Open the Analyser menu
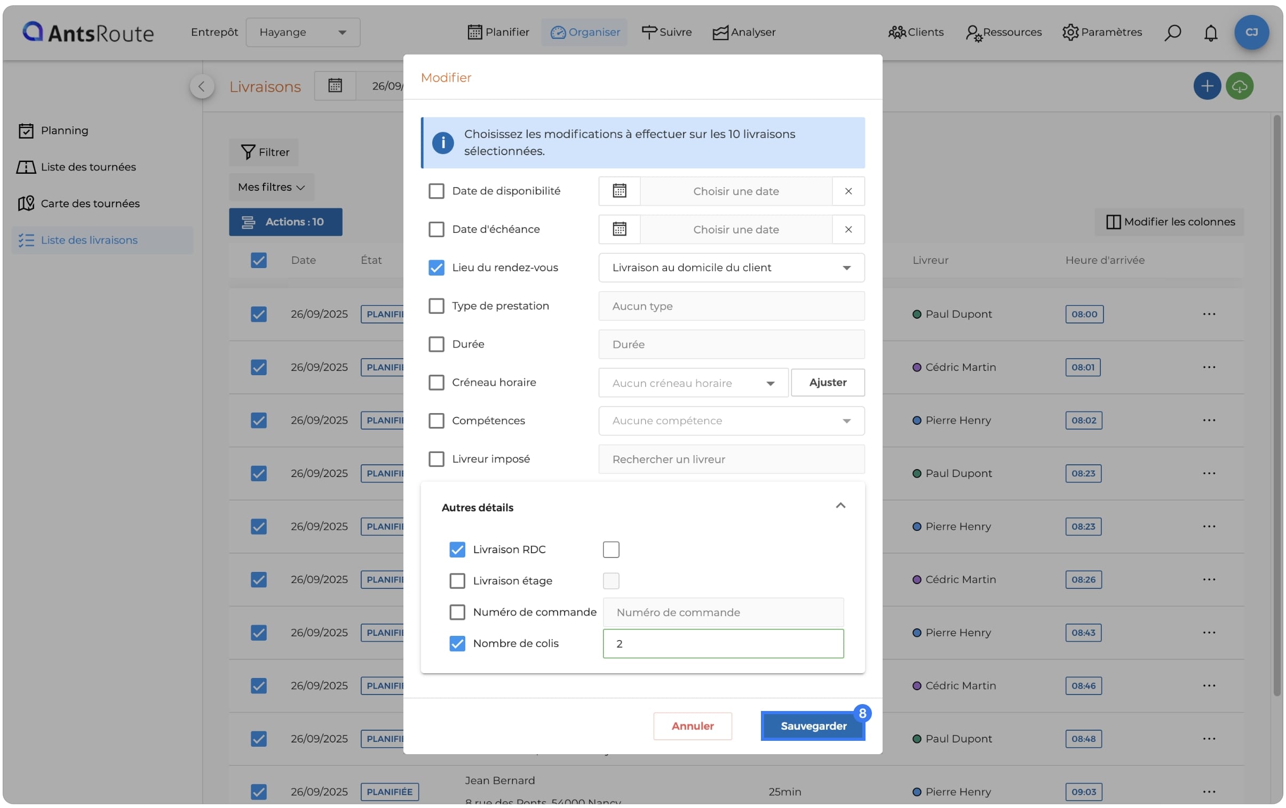Viewport: 1286px width, 808px height. (744, 32)
